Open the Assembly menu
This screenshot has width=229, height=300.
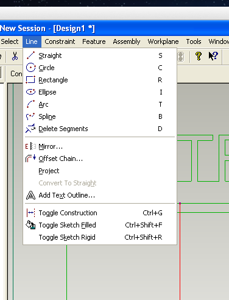click(x=127, y=41)
